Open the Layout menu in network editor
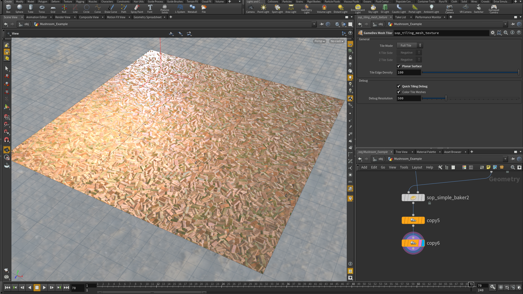The width and height of the screenshot is (523, 294). pyautogui.click(x=417, y=167)
